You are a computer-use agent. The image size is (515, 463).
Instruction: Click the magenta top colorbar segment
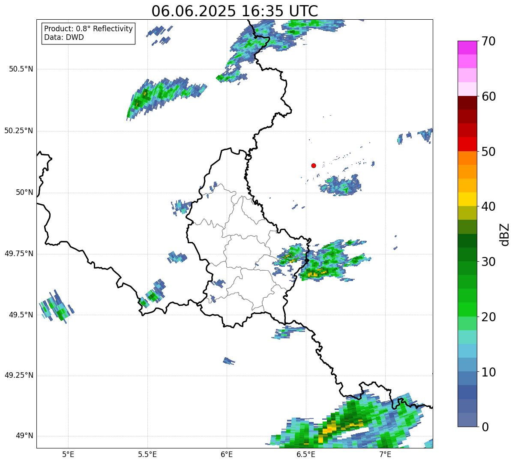467,48
